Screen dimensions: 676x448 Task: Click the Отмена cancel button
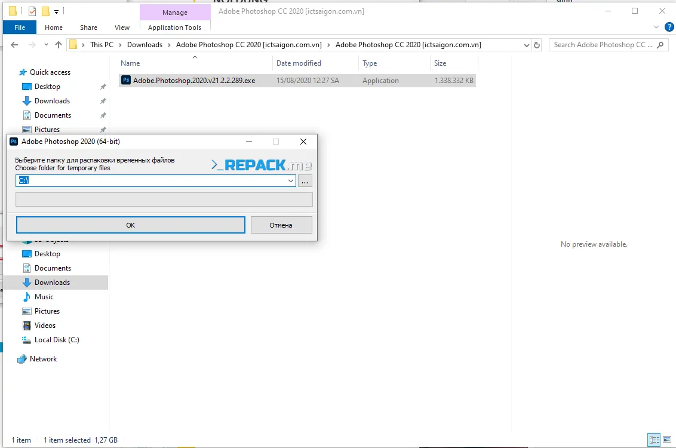(x=281, y=225)
